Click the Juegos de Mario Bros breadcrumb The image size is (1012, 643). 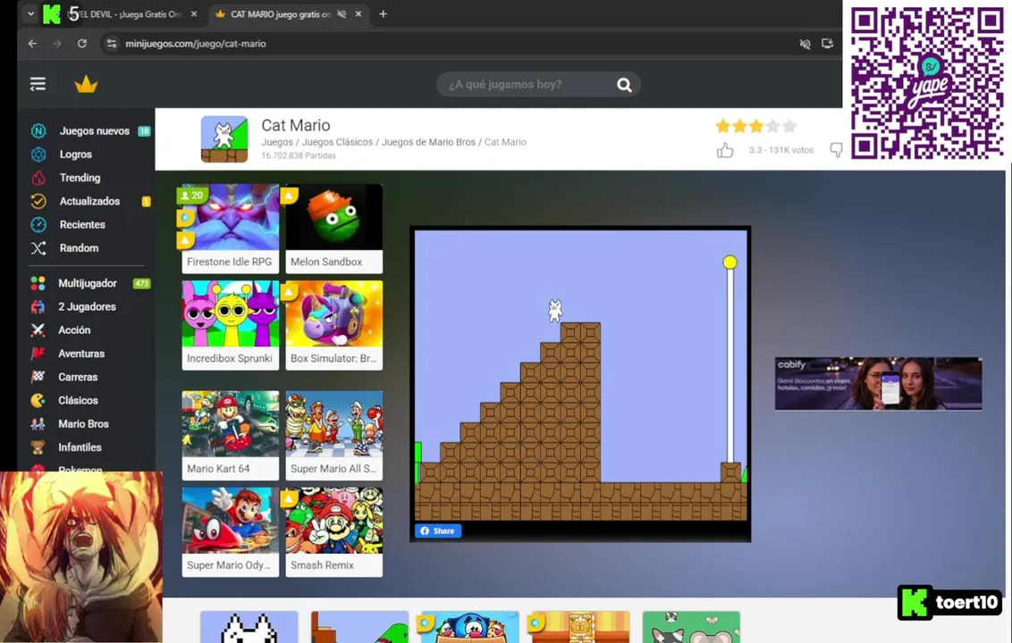pos(428,142)
